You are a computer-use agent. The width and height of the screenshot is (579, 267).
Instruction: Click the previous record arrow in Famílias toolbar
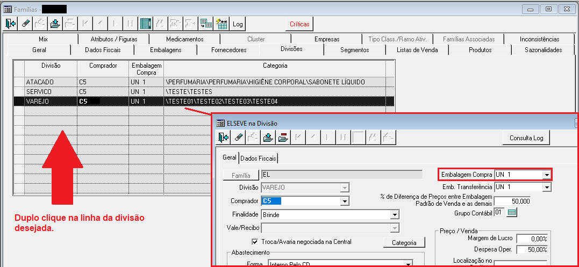point(100,24)
